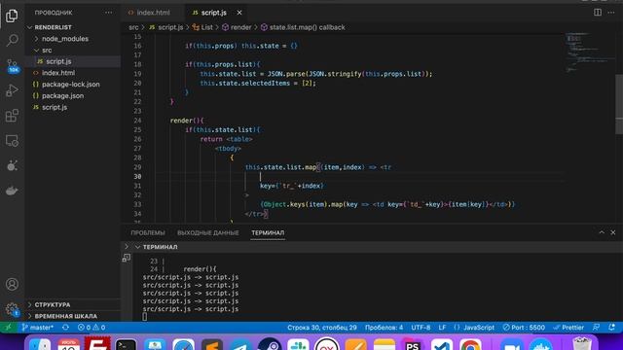Close the script.js editor tab

[239, 13]
